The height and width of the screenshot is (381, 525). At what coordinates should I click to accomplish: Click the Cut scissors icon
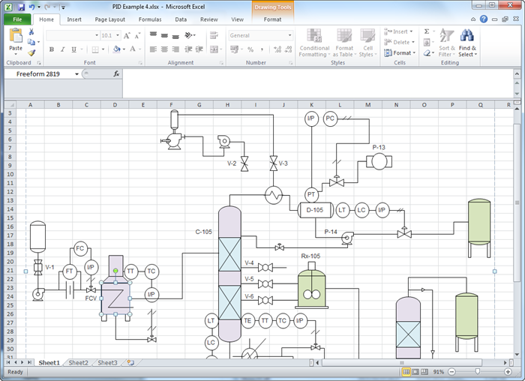pos(31,32)
